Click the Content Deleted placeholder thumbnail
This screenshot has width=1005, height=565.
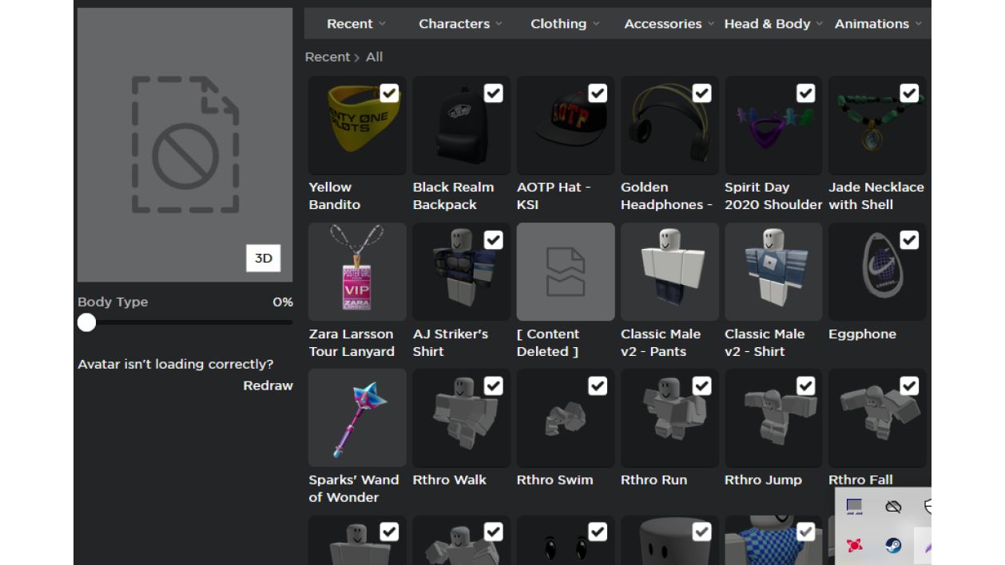point(566,271)
